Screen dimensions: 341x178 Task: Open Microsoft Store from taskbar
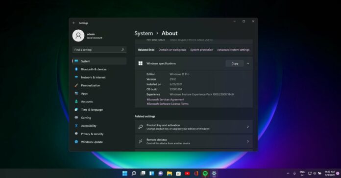coord(178,173)
